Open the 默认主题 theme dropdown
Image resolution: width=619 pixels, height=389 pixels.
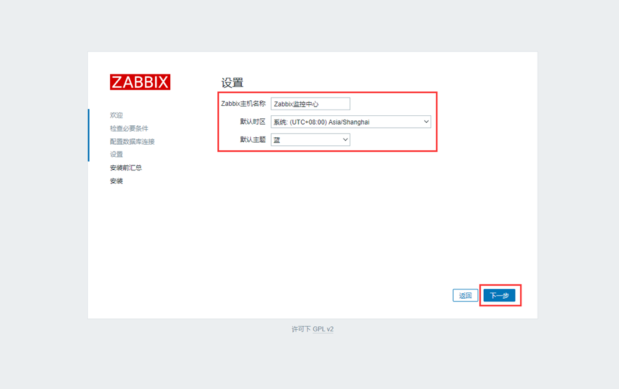coord(310,140)
